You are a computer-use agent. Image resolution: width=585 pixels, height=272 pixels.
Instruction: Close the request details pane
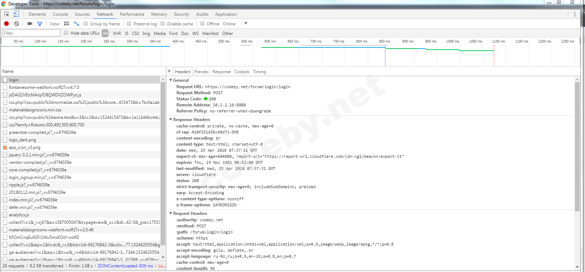click(169, 71)
